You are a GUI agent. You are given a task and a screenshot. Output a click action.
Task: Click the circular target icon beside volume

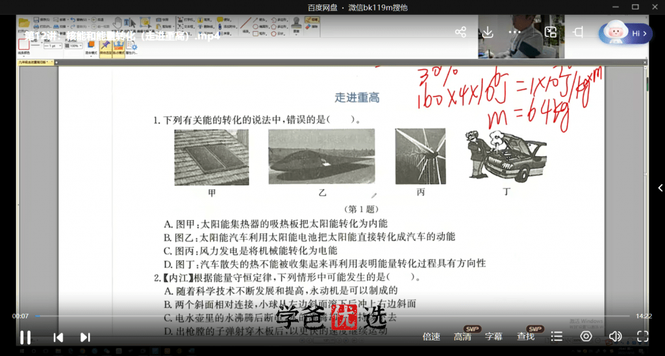click(586, 337)
